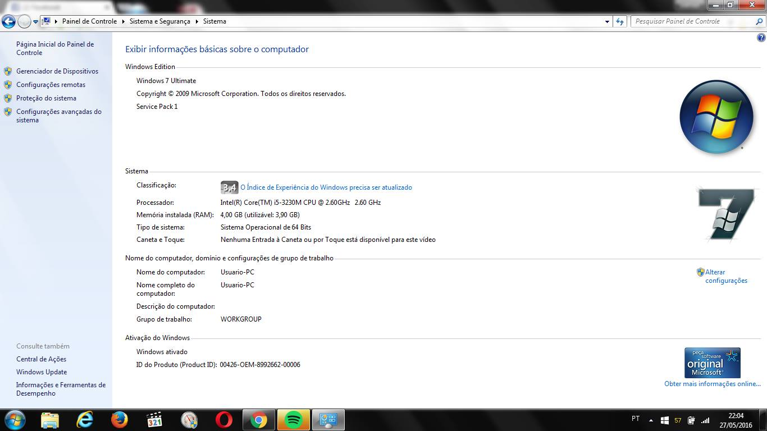Open Obter mais informações online link
This screenshot has width=767, height=431.
tap(713, 384)
